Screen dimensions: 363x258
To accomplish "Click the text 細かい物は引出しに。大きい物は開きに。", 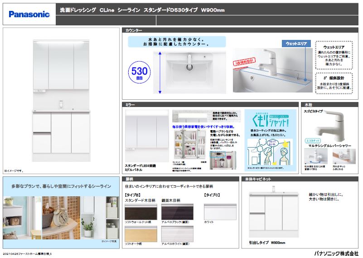I will (x=326, y=197).
